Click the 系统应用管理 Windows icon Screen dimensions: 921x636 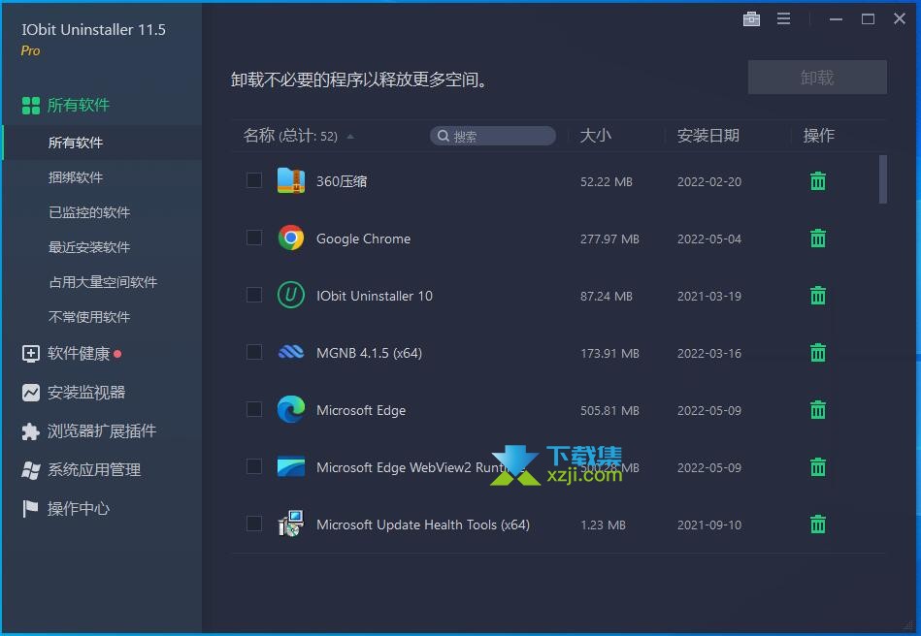30,470
